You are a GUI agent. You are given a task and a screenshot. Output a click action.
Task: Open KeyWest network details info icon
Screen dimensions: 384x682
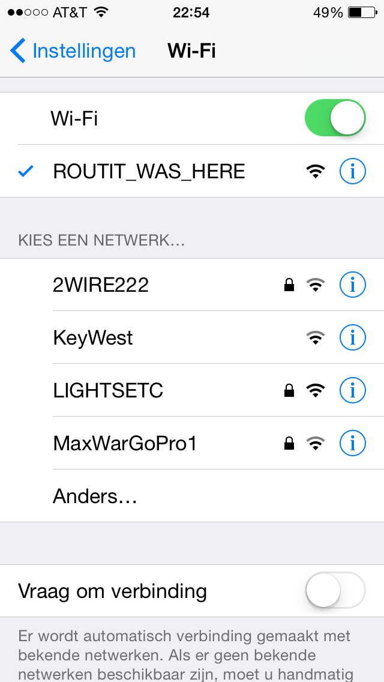[352, 337]
